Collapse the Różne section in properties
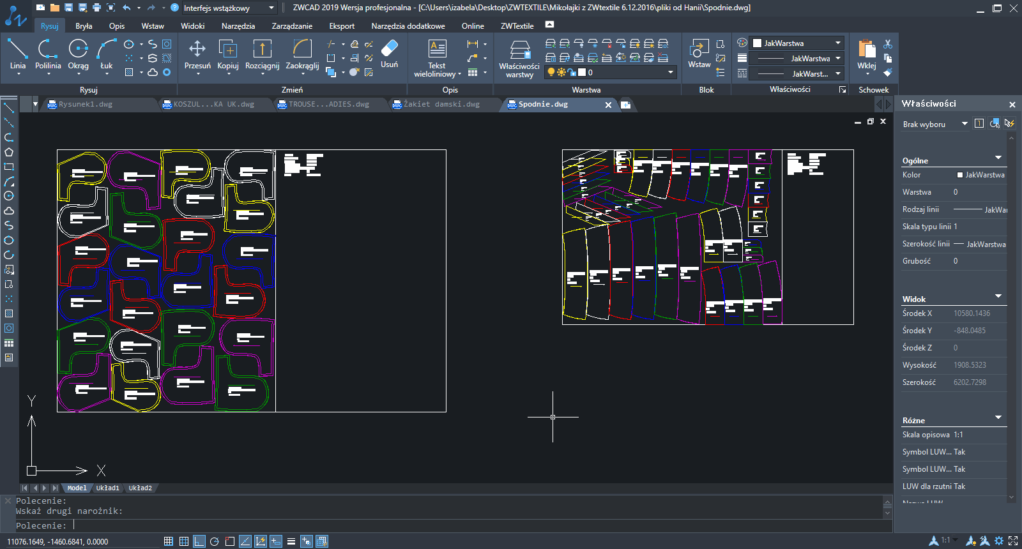The image size is (1022, 549). click(998, 417)
